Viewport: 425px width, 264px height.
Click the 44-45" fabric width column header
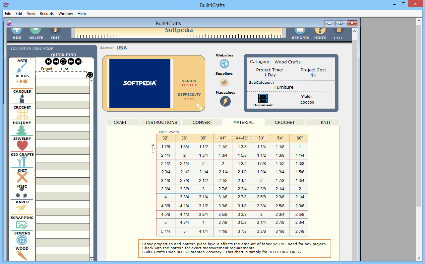pyautogui.click(x=242, y=138)
